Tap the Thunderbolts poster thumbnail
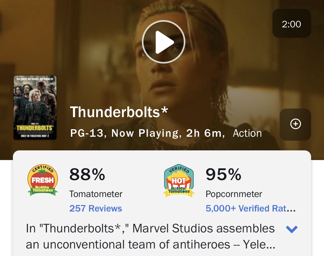 tap(35, 107)
